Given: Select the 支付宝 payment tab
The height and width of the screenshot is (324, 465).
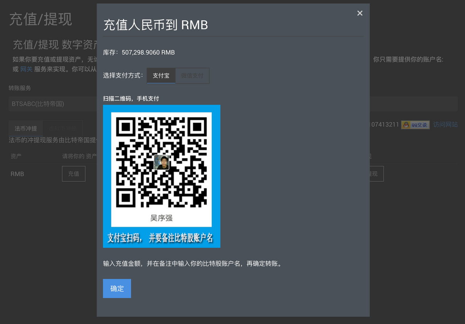Looking at the screenshot, I should (161, 76).
